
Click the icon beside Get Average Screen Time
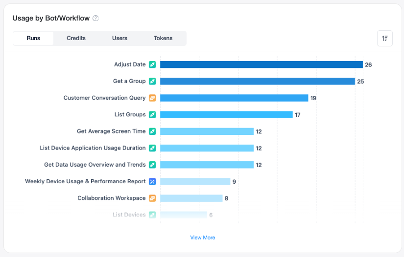152,131
